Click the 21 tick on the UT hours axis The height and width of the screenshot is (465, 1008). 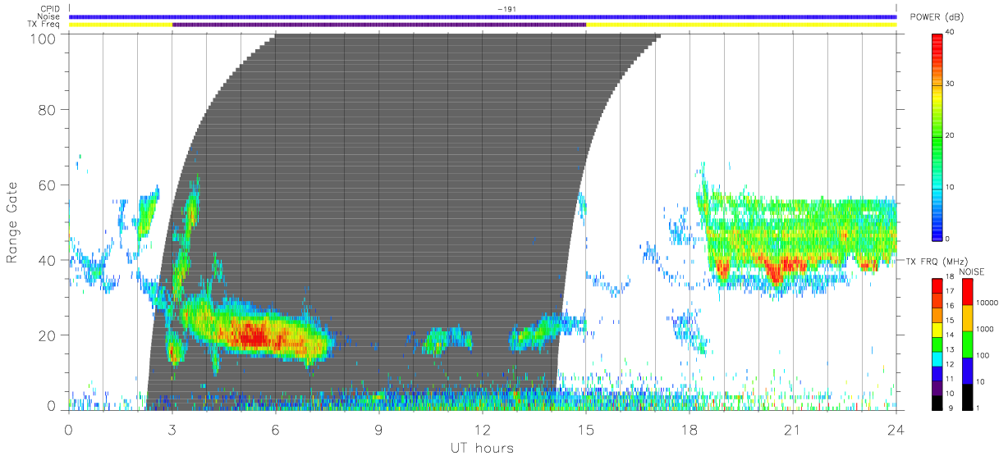click(793, 429)
